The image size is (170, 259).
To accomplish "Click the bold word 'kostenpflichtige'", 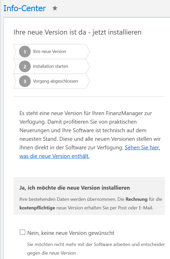I will pyautogui.click(x=37, y=208).
